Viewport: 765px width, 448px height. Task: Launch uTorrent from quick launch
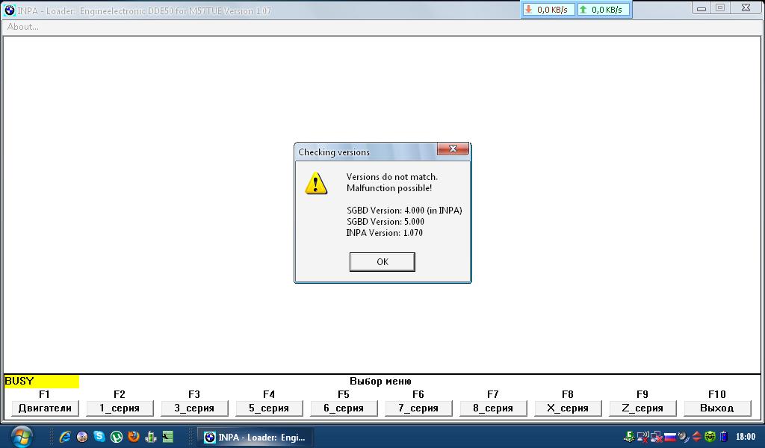click(116, 437)
